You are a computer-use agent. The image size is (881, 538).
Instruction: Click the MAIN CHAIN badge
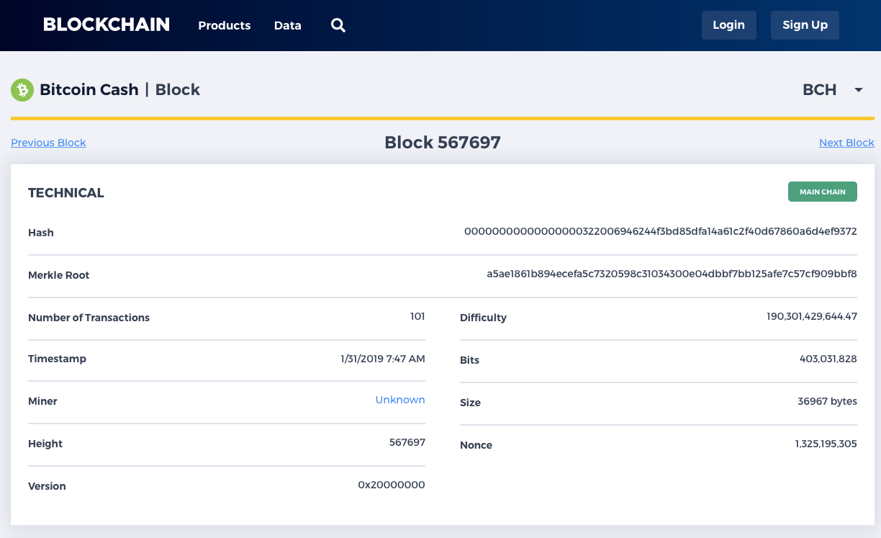(822, 192)
